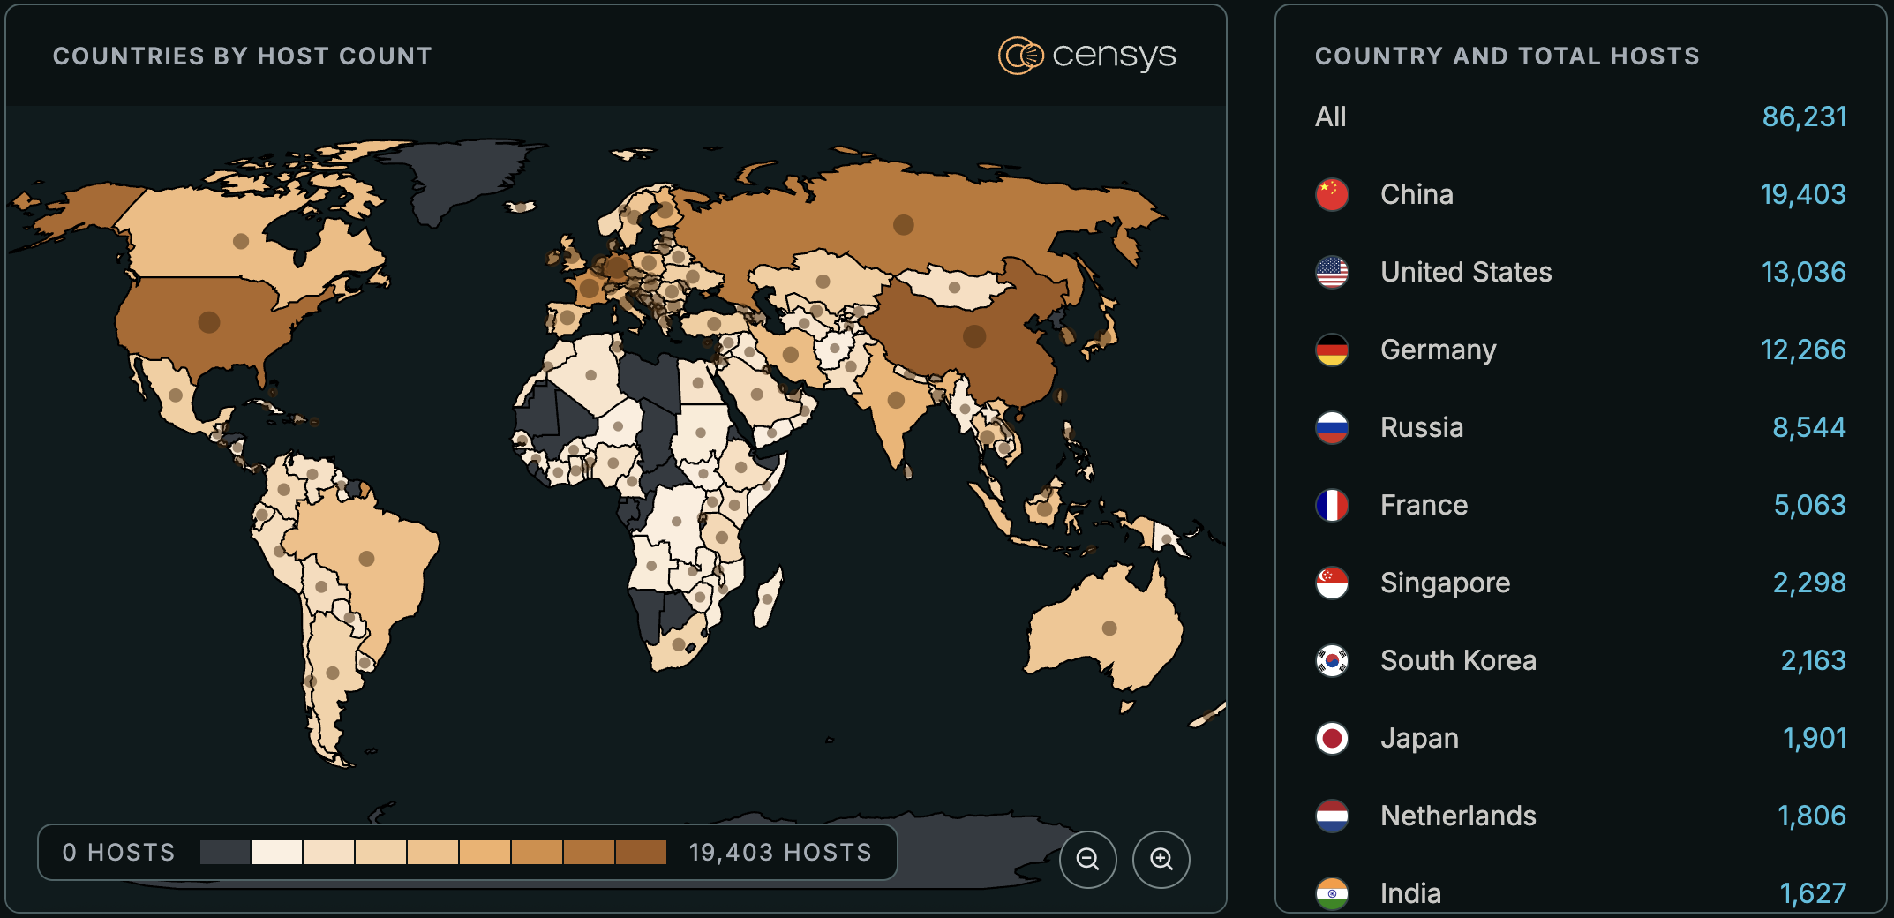This screenshot has height=918, width=1894.
Task: Click the Germany flag icon
Action: (1332, 350)
